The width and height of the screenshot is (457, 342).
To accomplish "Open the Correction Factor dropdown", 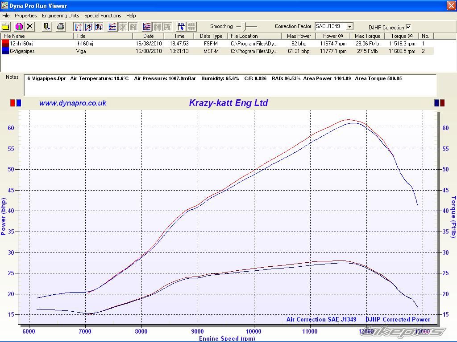I will [x=349, y=27].
